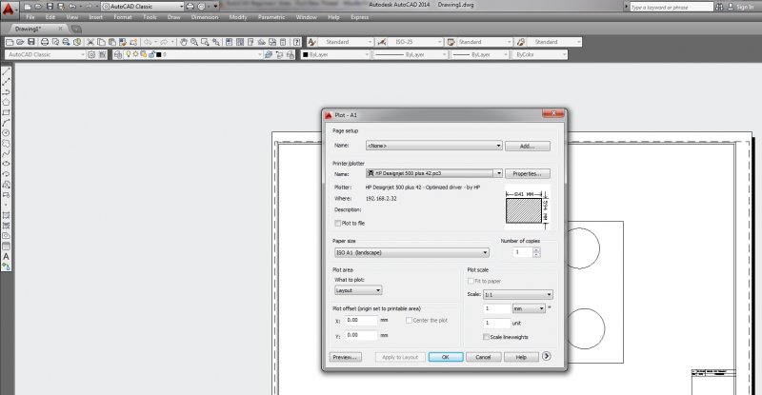Enable the Scale lineweights checkbox

486,337
